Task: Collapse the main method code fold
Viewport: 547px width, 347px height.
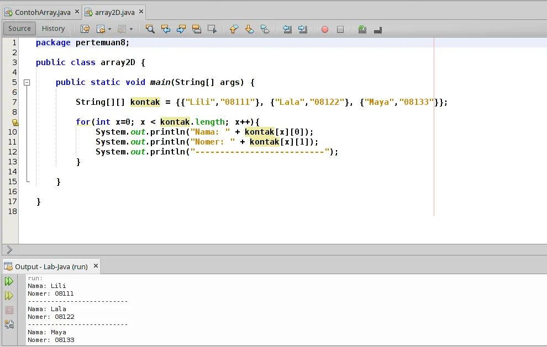Action: [27, 82]
